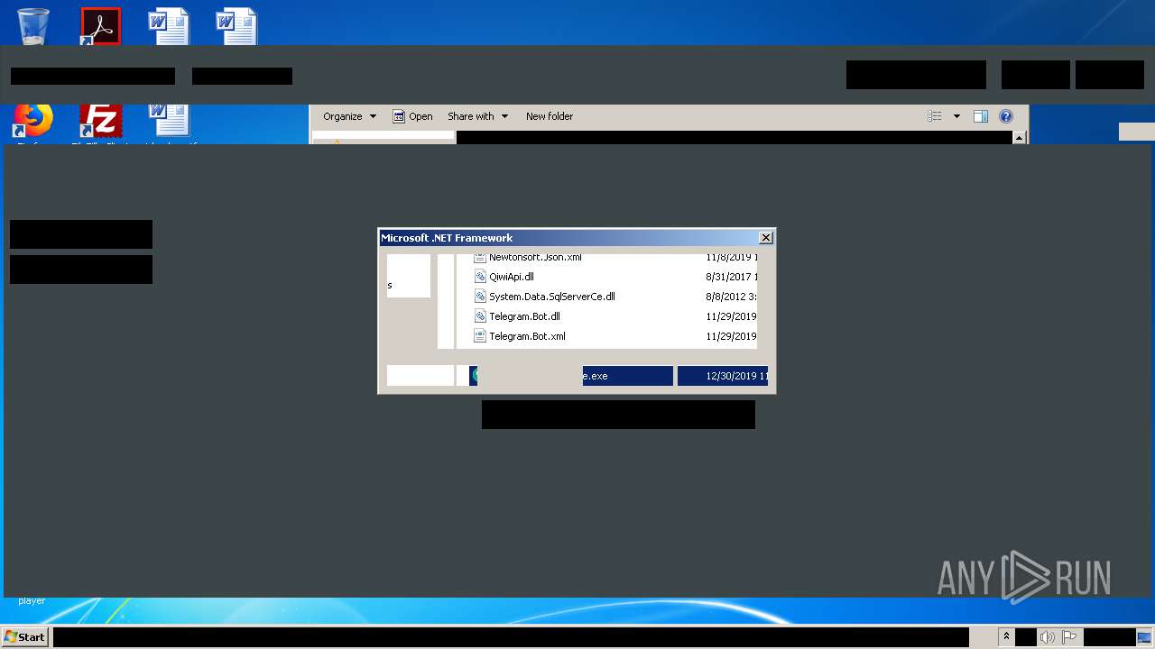The width and height of the screenshot is (1155, 649).
Task: Click the Telegram.Bot.xml file icon
Action: [x=481, y=336]
